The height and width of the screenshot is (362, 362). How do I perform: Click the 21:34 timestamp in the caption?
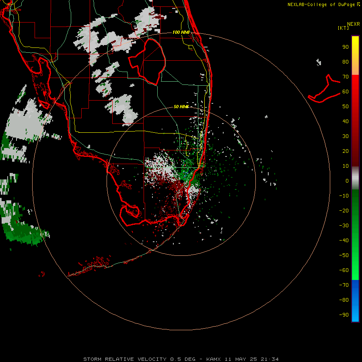[269, 359]
